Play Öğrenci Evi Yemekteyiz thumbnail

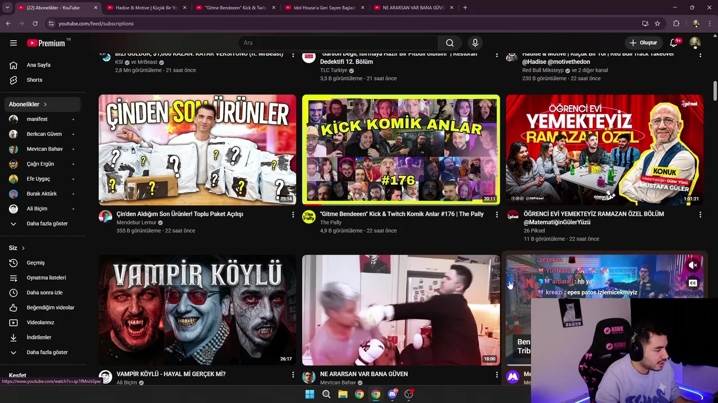click(604, 149)
